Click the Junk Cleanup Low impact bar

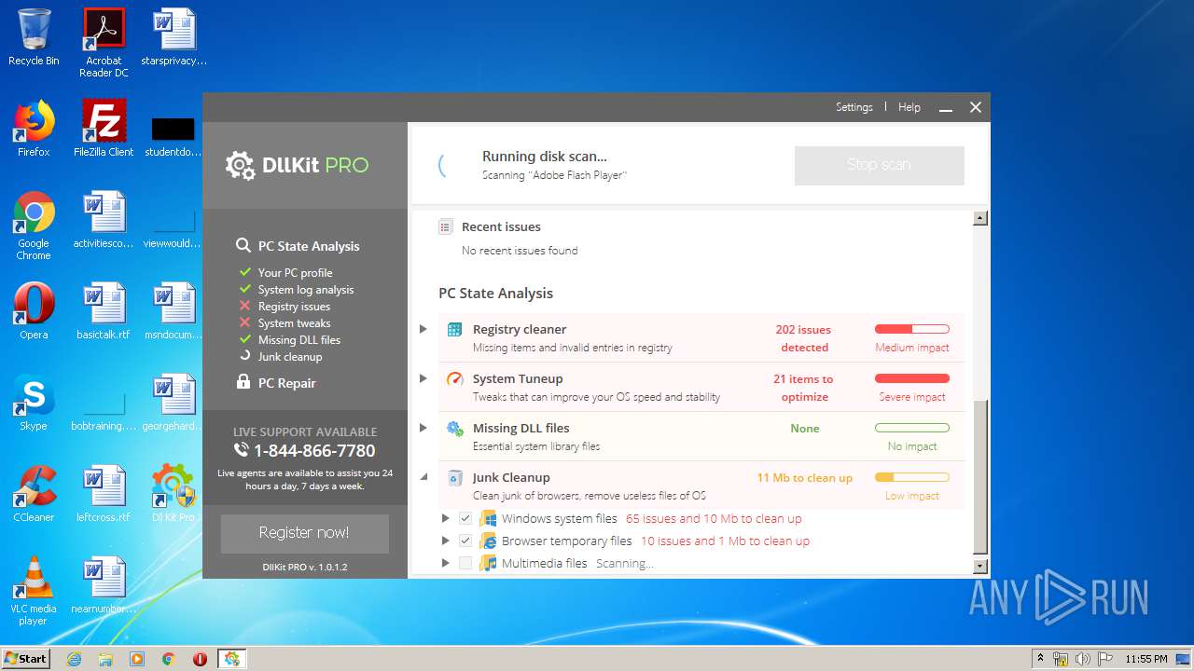click(x=911, y=477)
